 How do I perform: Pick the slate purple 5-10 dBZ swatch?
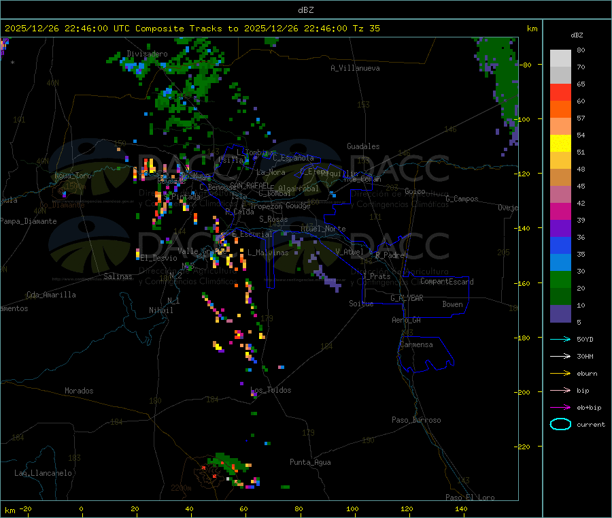coord(560,313)
